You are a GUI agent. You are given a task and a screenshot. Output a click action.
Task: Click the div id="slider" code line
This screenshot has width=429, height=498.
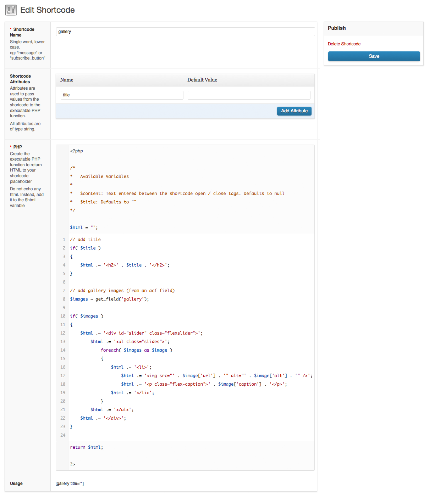[x=141, y=333]
